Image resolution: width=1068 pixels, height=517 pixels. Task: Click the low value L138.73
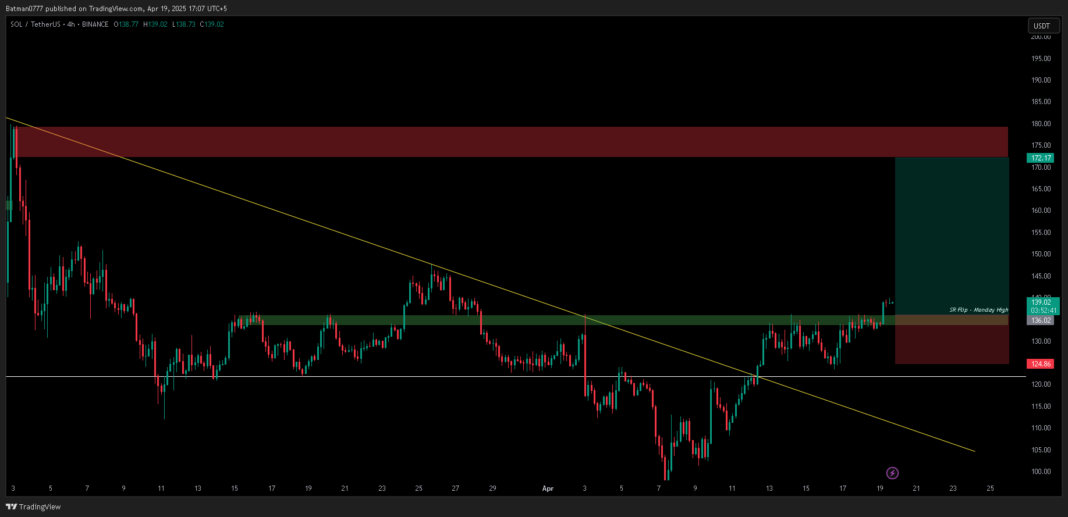pos(184,24)
